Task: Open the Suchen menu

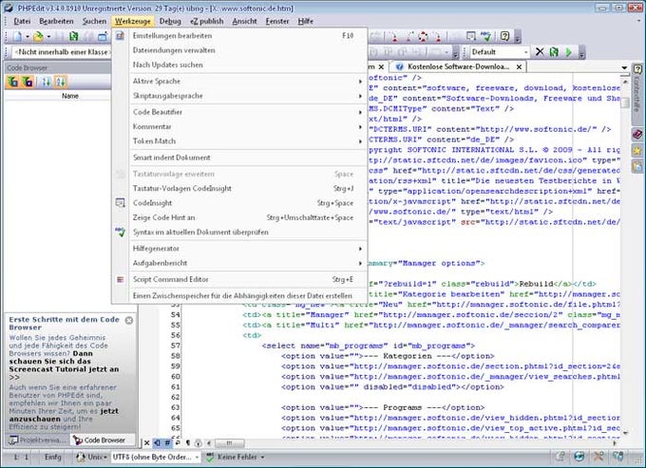Action: pos(94,21)
